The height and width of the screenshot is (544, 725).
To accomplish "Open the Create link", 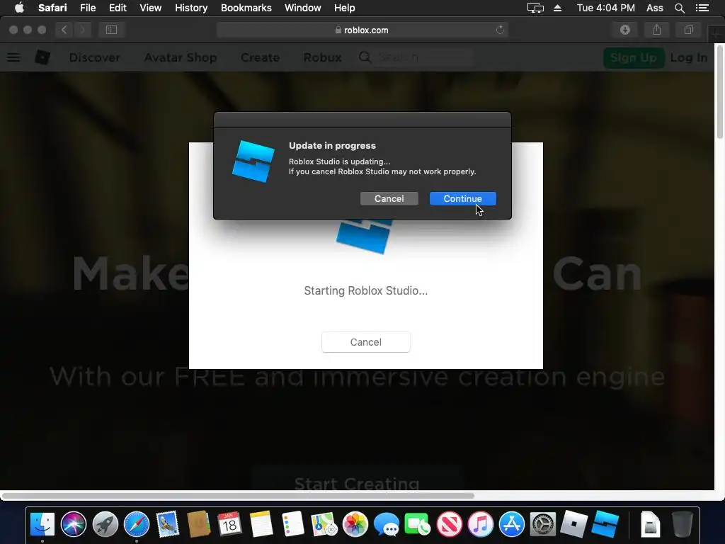I will (261, 57).
